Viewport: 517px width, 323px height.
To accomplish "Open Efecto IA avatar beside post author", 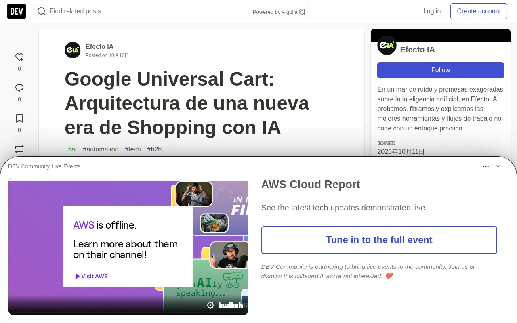I will tap(73, 50).
